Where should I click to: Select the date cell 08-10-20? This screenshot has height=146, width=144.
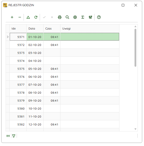click(35, 93)
